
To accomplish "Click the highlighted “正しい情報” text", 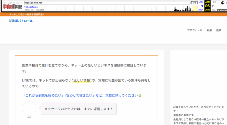I will coord(82,80).
